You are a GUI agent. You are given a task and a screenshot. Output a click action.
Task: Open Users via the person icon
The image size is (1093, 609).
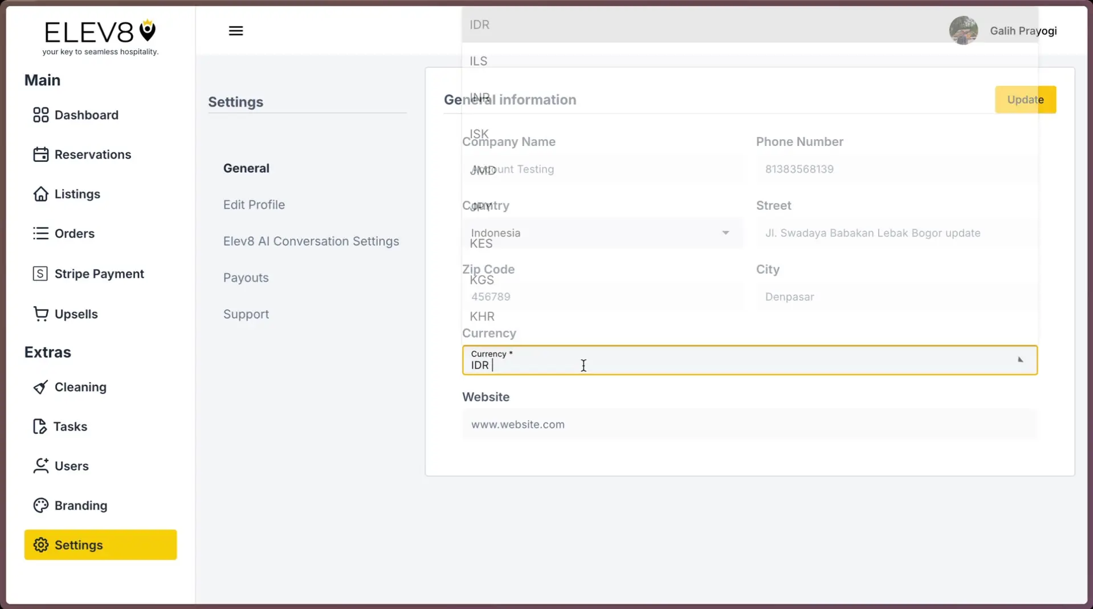point(40,465)
